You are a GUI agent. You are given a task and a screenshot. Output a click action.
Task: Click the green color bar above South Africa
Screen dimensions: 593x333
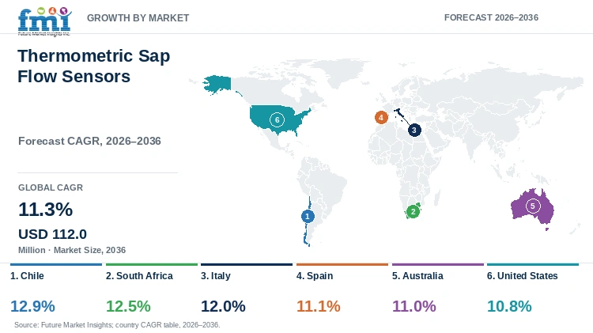(x=152, y=264)
